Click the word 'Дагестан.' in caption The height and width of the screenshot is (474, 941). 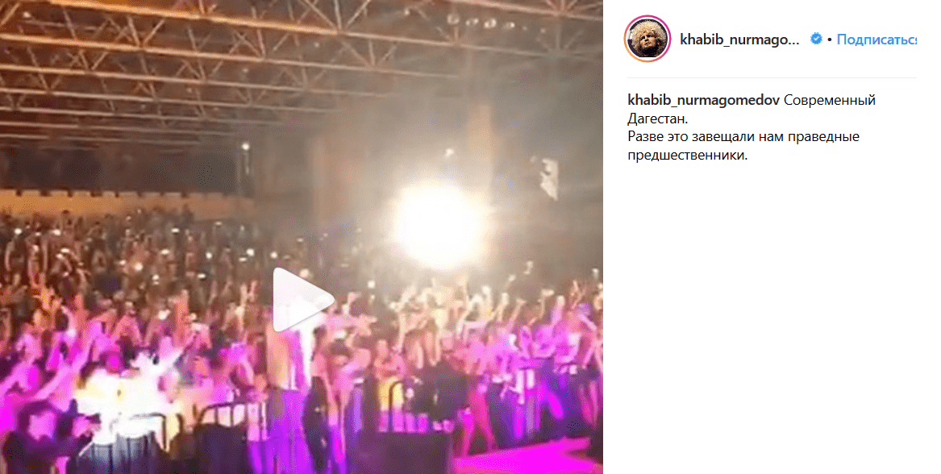(x=658, y=118)
